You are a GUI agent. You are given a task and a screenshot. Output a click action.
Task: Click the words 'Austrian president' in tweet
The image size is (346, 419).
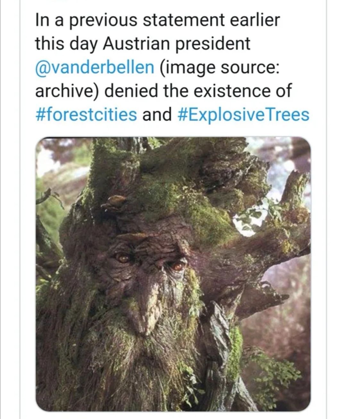176,43
